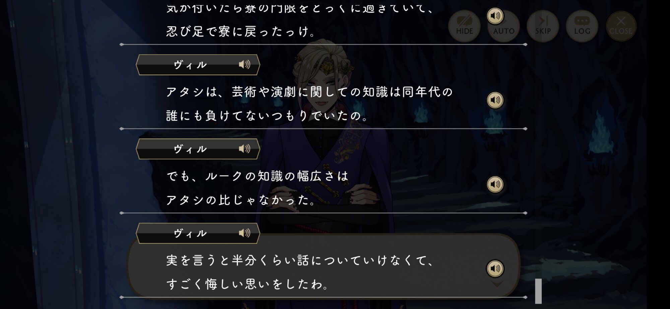Click the 忍び足で寮に戻ったっけ log entry
This screenshot has width=670, height=309.
click(241, 31)
